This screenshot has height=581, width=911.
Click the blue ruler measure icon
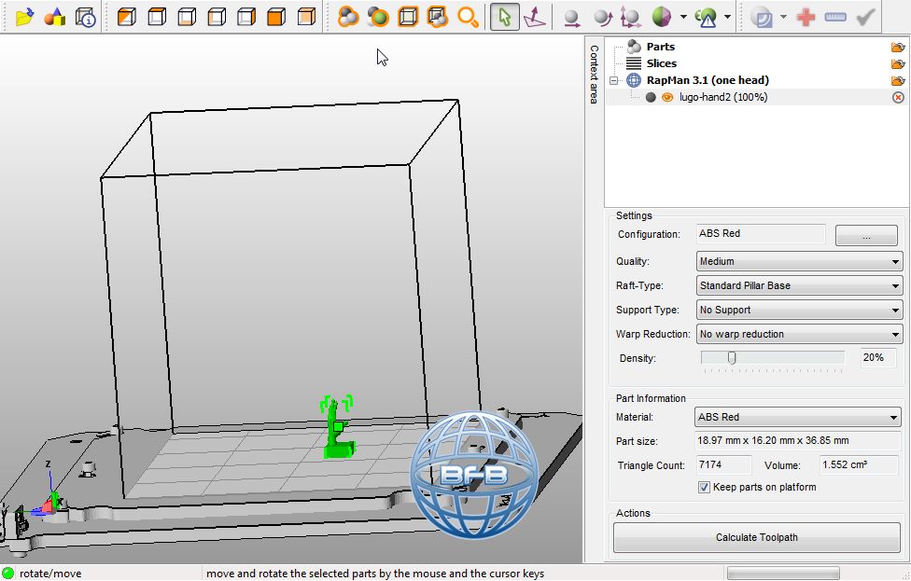[834, 17]
